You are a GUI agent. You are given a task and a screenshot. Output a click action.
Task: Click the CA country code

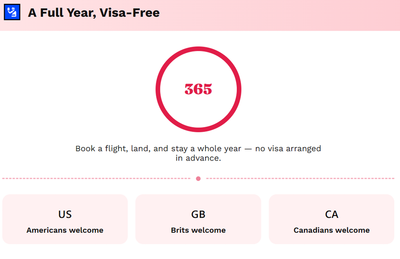332,214
